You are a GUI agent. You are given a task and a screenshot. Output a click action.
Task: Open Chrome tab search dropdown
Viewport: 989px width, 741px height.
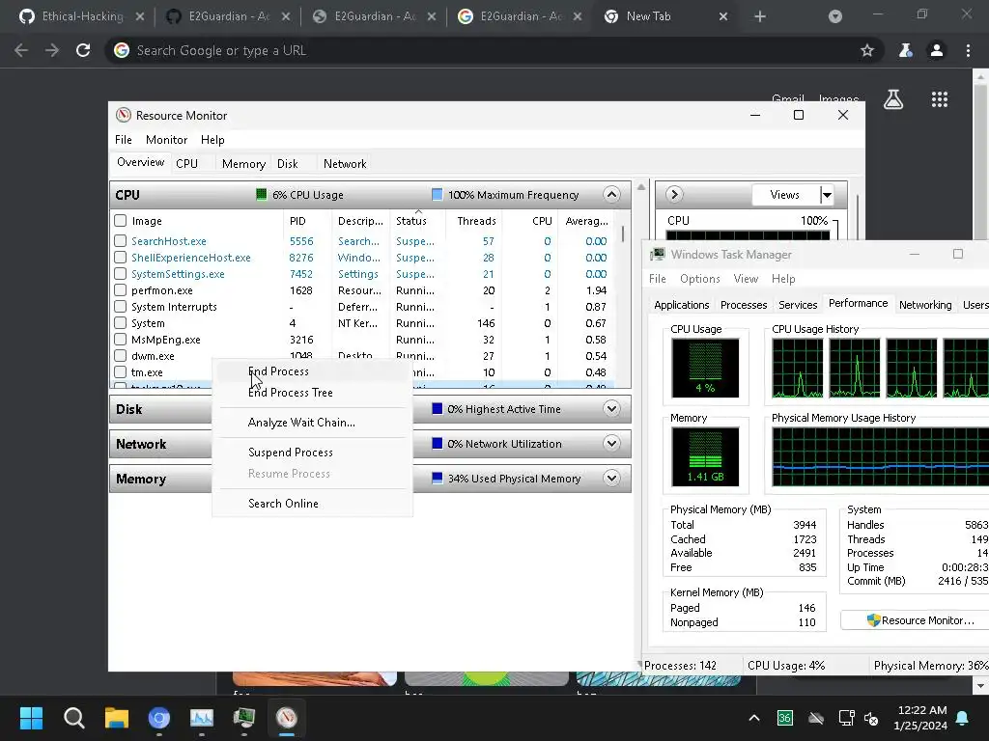pos(835,16)
